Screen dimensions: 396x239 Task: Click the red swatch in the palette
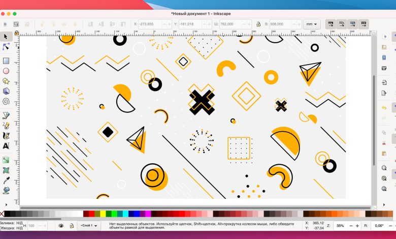(x=91, y=214)
